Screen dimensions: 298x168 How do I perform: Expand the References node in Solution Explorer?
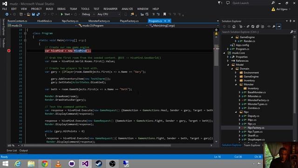point(228,61)
